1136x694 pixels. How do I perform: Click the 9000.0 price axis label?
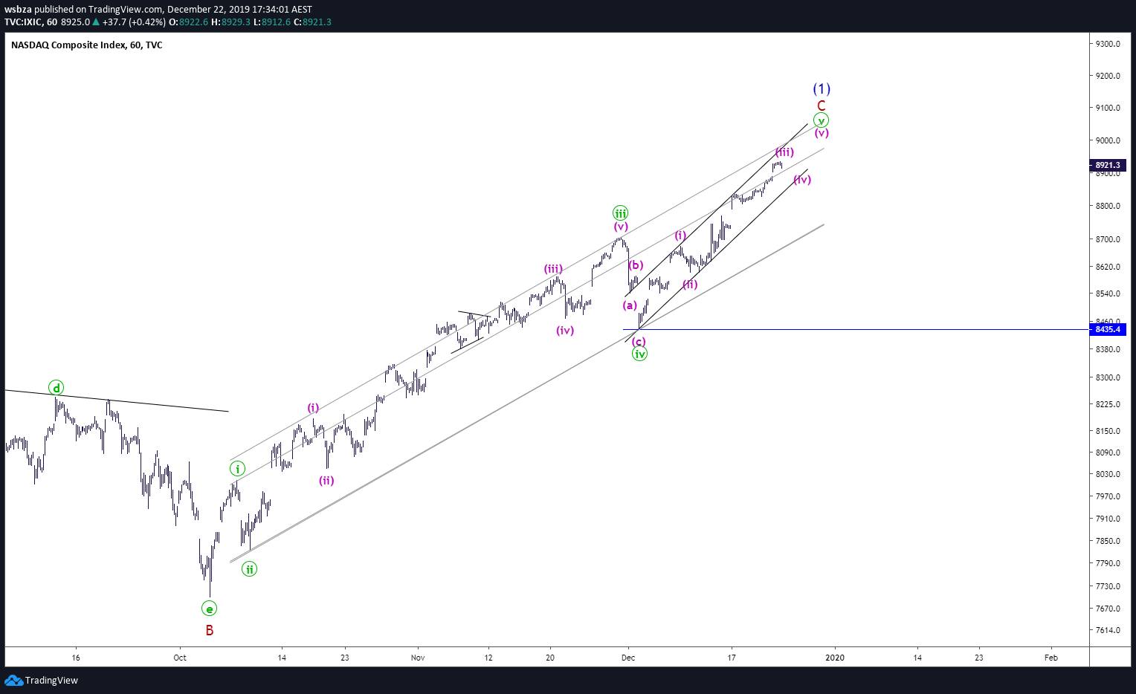click(x=1108, y=140)
